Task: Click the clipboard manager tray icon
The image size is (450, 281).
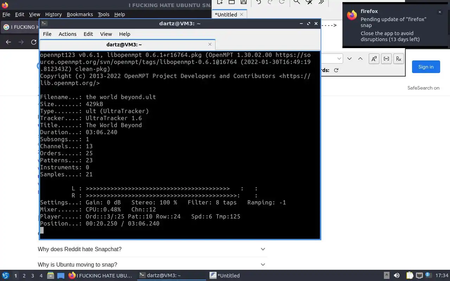Action: click(x=410, y=275)
